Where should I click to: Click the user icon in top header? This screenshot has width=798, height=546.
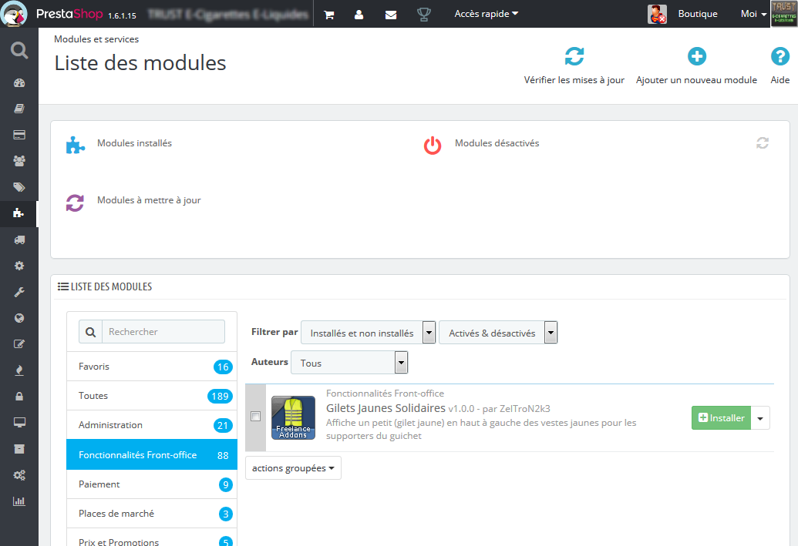(359, 14)
